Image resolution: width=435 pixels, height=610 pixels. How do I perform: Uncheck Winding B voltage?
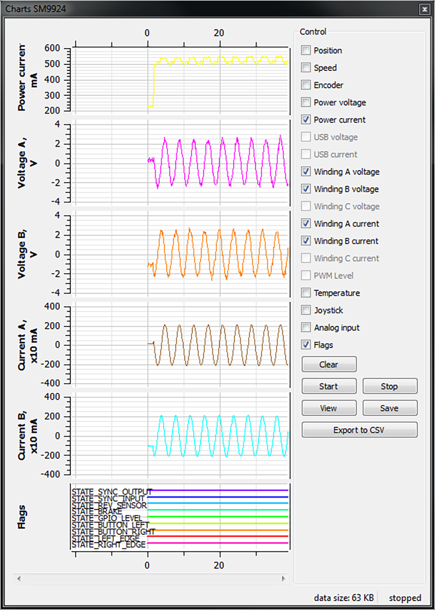[305, 189]
